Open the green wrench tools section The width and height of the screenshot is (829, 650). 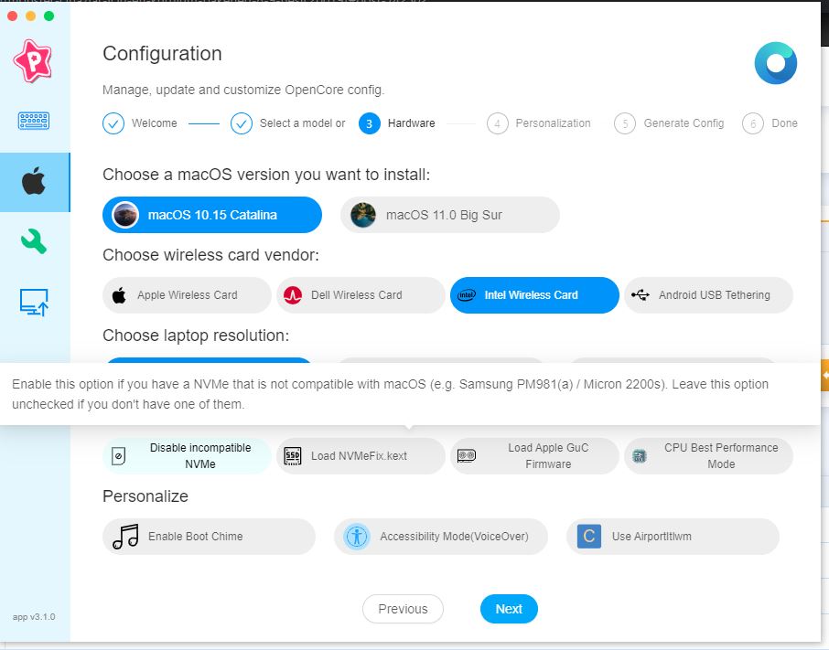coord(34,241)
